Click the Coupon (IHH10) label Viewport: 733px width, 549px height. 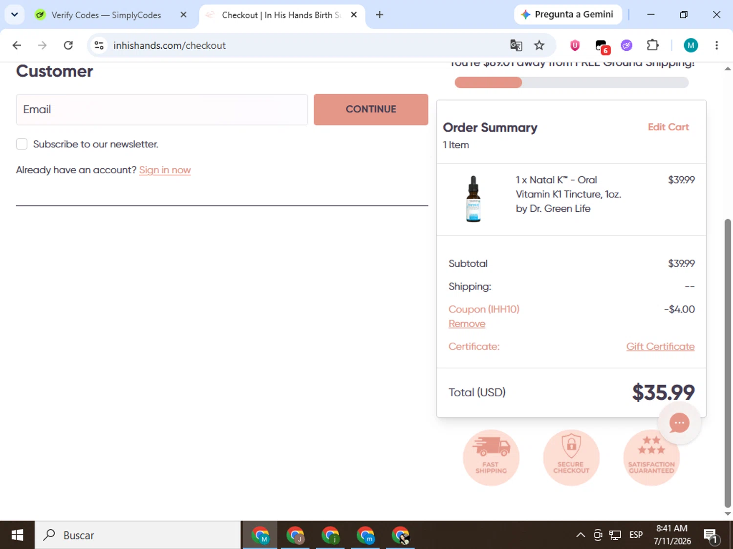pos(484,309)
